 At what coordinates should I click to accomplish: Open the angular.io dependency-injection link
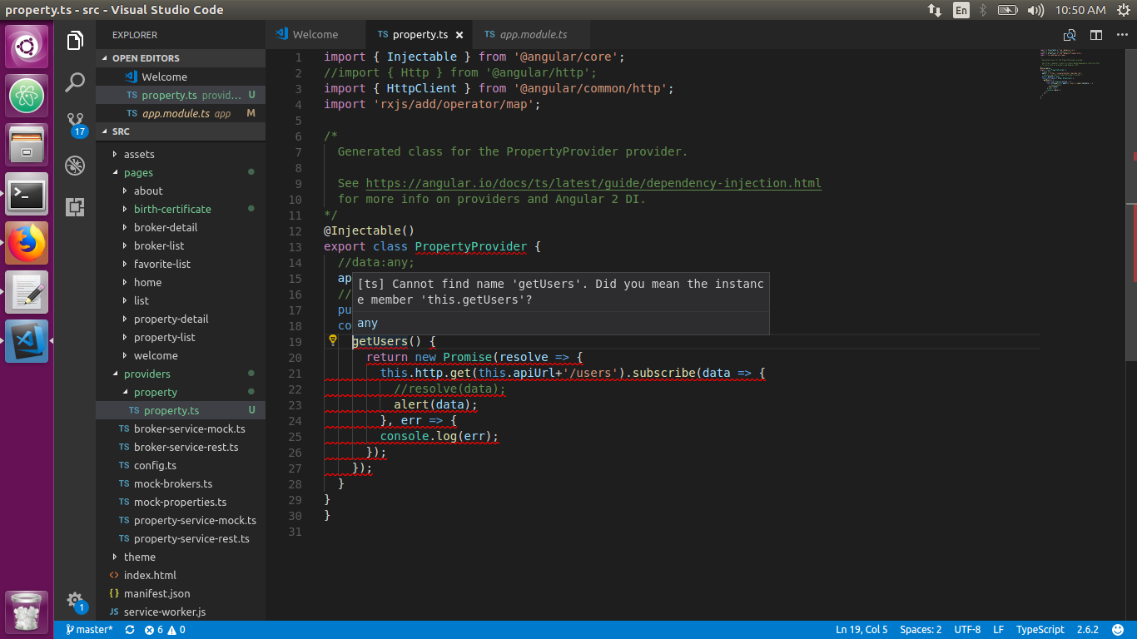(x=593, y=183)
